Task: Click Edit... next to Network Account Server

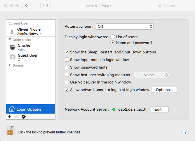Action: (x=160, y=109)
